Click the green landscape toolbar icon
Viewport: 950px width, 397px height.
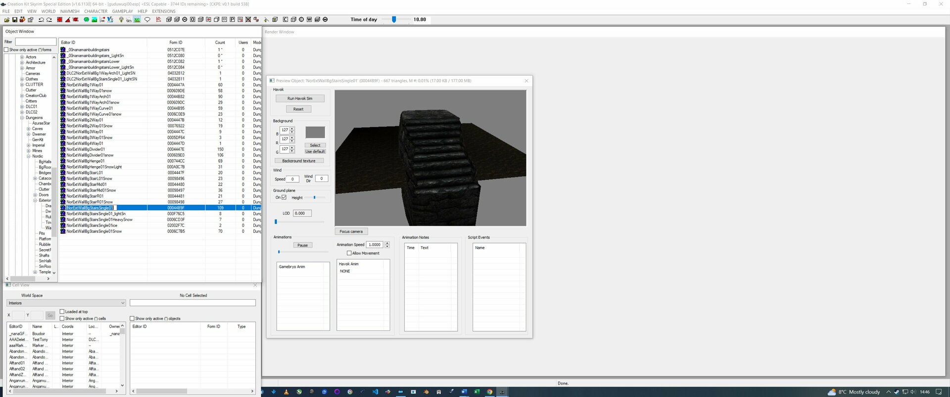click(94, 20)
